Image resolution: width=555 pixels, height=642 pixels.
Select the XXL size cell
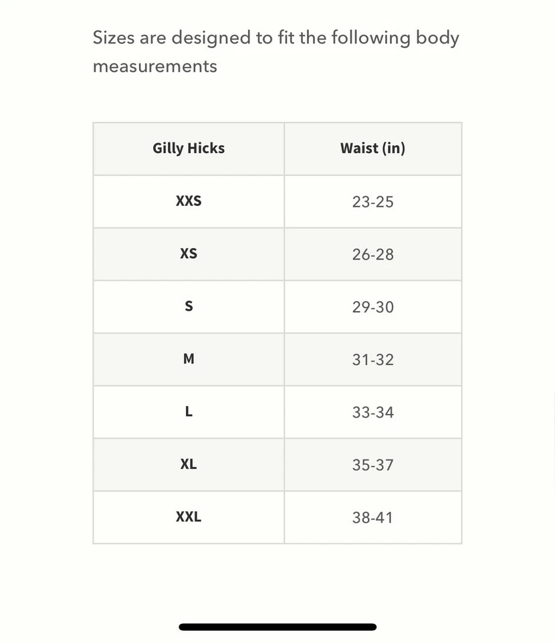(189, 517)
